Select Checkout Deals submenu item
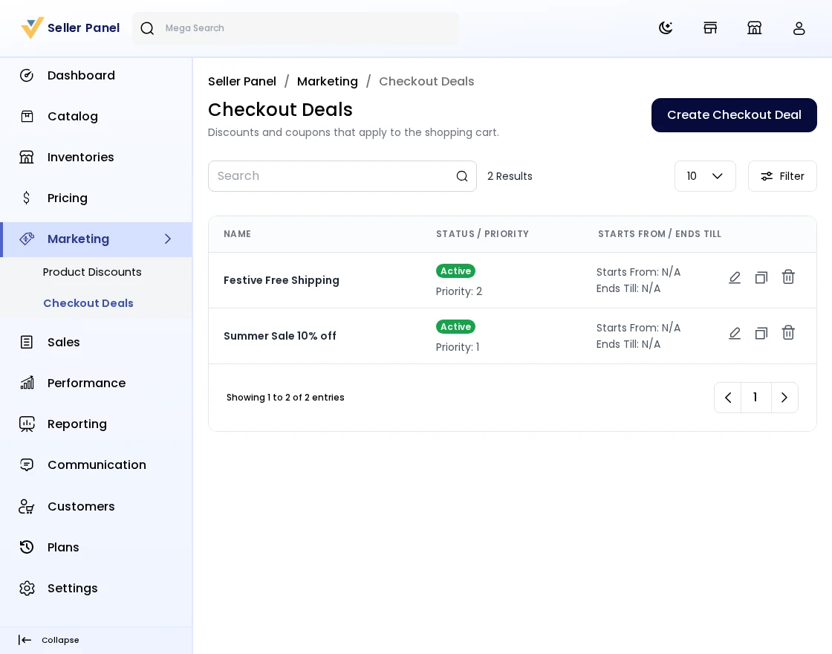Viewport: 832px width, 654px height. (88, 303)
